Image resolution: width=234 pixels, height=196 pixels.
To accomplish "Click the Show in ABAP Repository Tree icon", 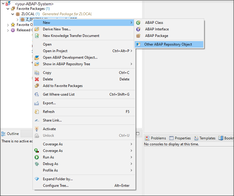I will tap(37, 64).
